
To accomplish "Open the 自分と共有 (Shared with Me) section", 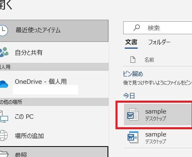I will [54, 52].
